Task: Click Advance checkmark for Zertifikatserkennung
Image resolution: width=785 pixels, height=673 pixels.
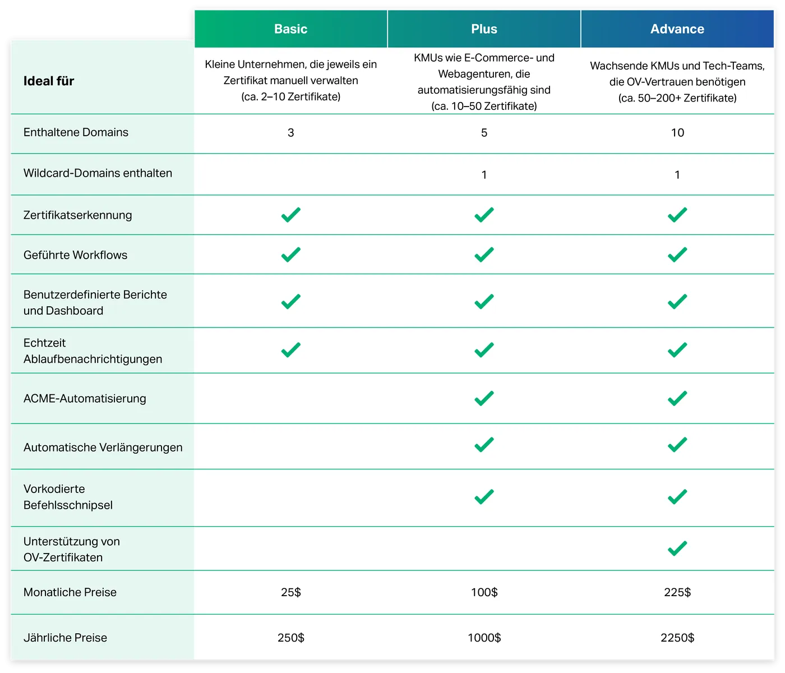Action: [x=677, y=215]
